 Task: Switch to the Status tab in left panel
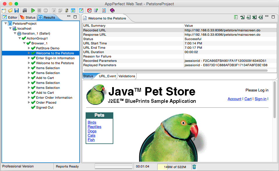pos(28,17)
